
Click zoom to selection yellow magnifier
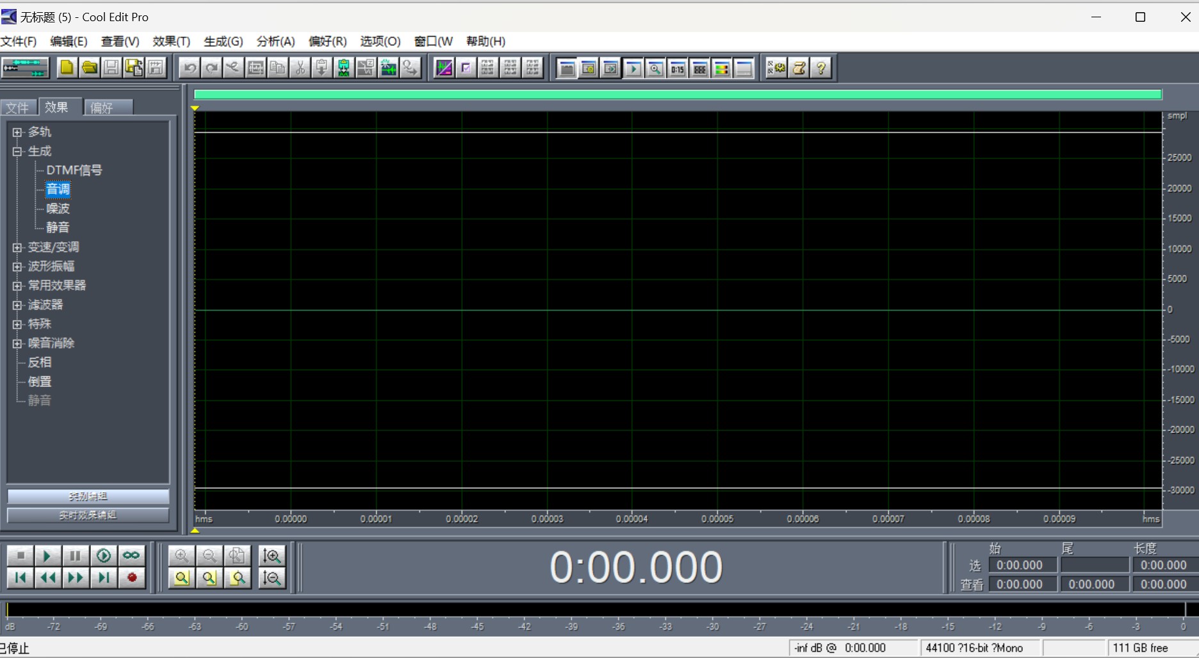point(182,577)
